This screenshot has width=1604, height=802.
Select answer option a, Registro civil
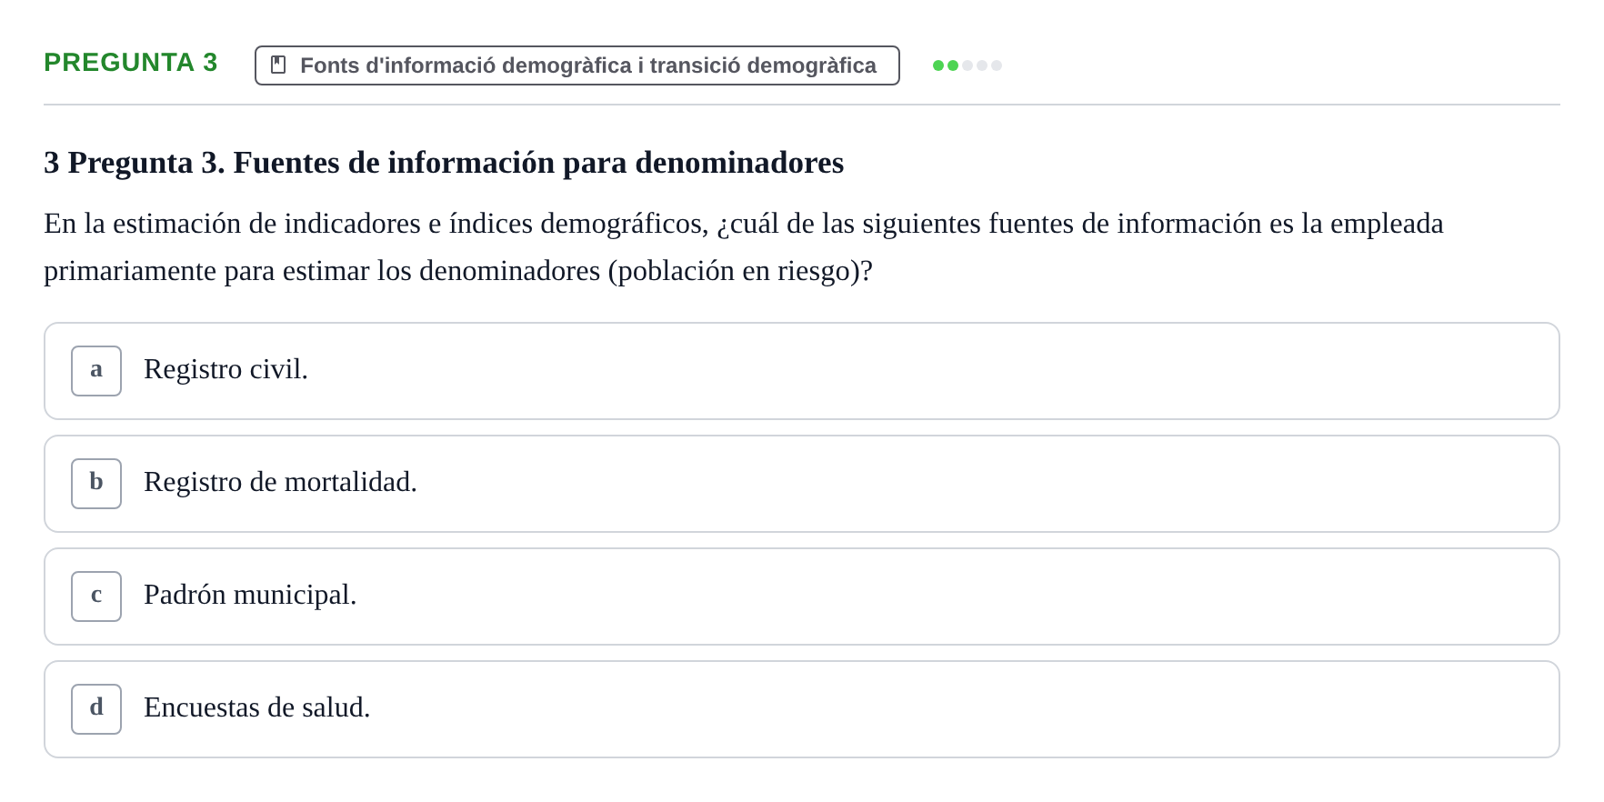click(802, 371)
